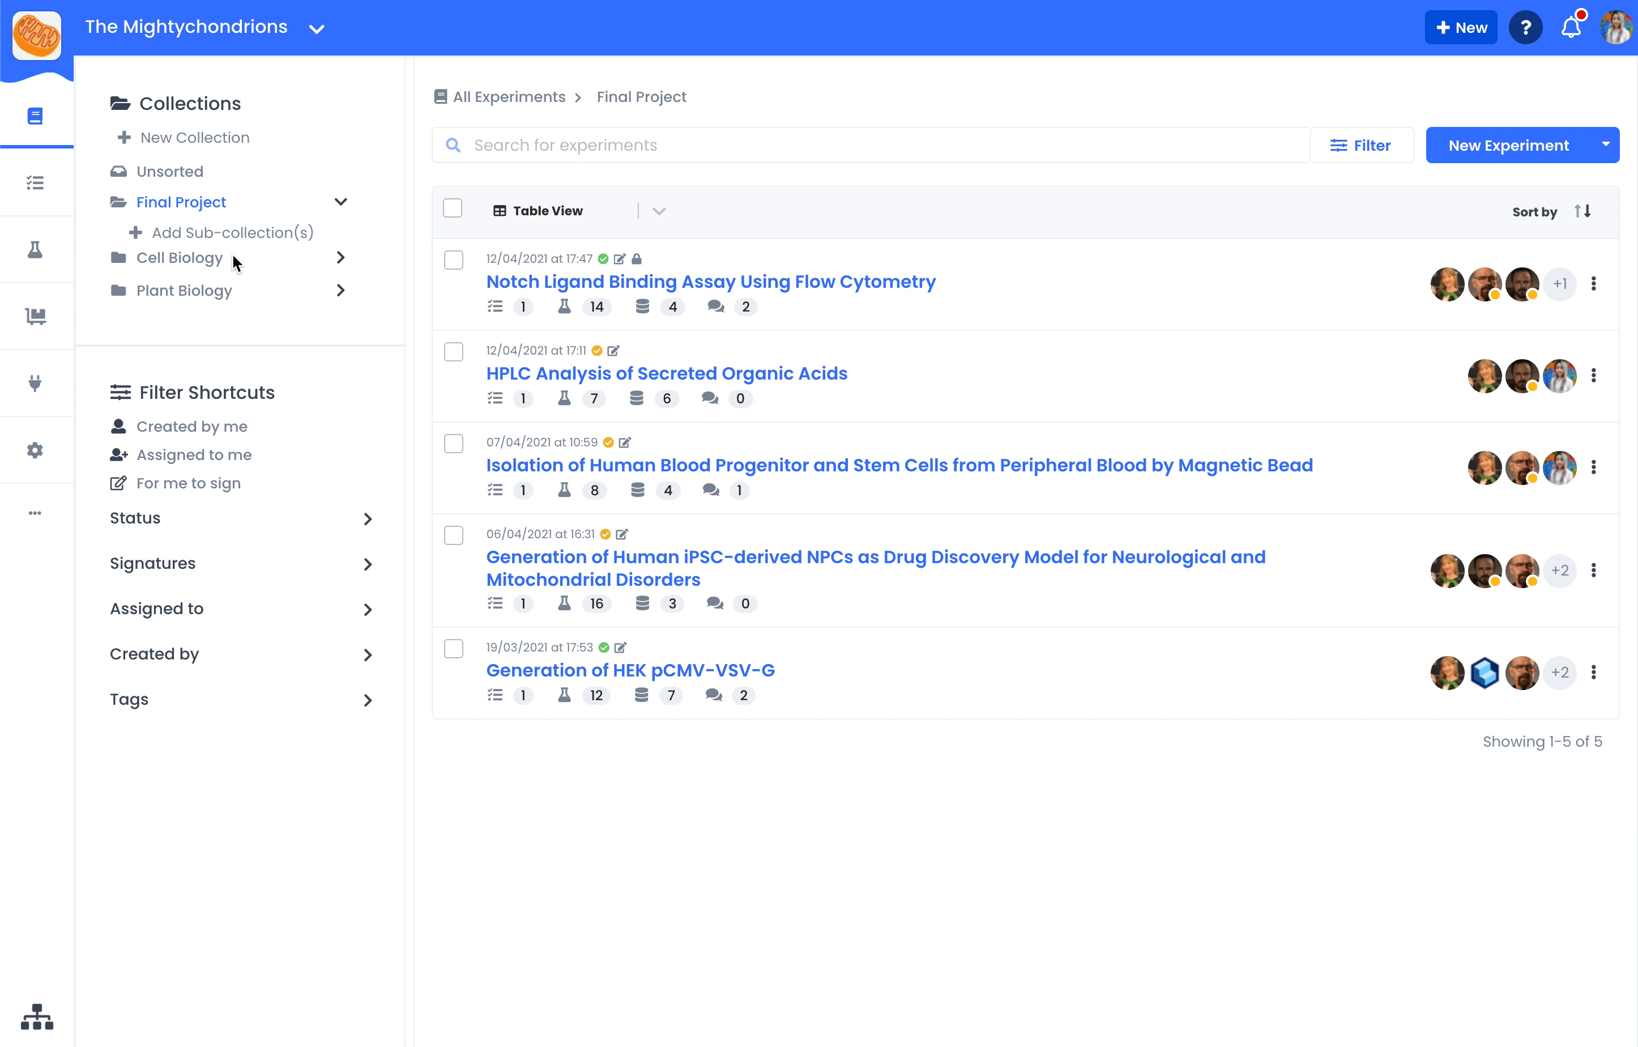Screen dimensions: 1638x1047
Task: Click the help question mark icon
Action: (1526, 28)
